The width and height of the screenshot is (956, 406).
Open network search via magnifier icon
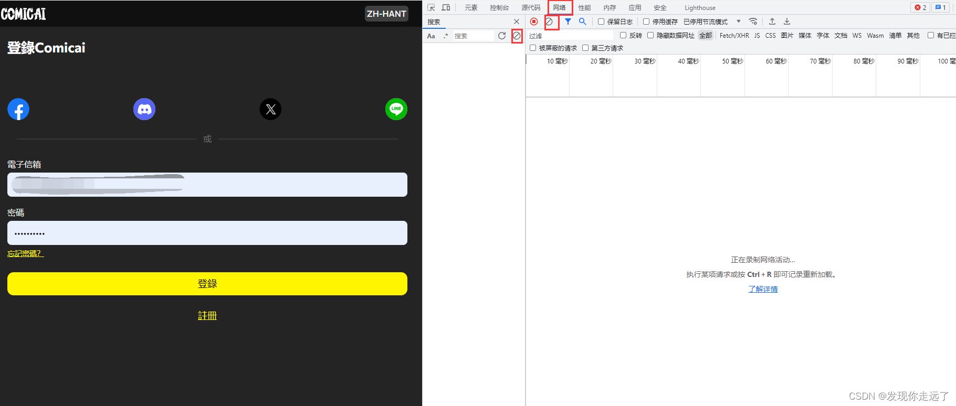(582, 22)
